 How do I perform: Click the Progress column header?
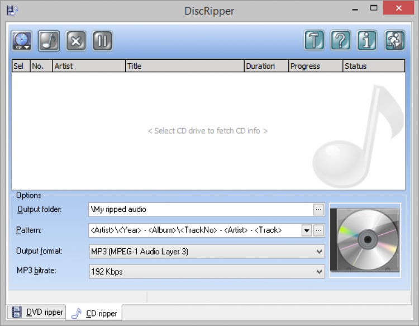(316, 66)
